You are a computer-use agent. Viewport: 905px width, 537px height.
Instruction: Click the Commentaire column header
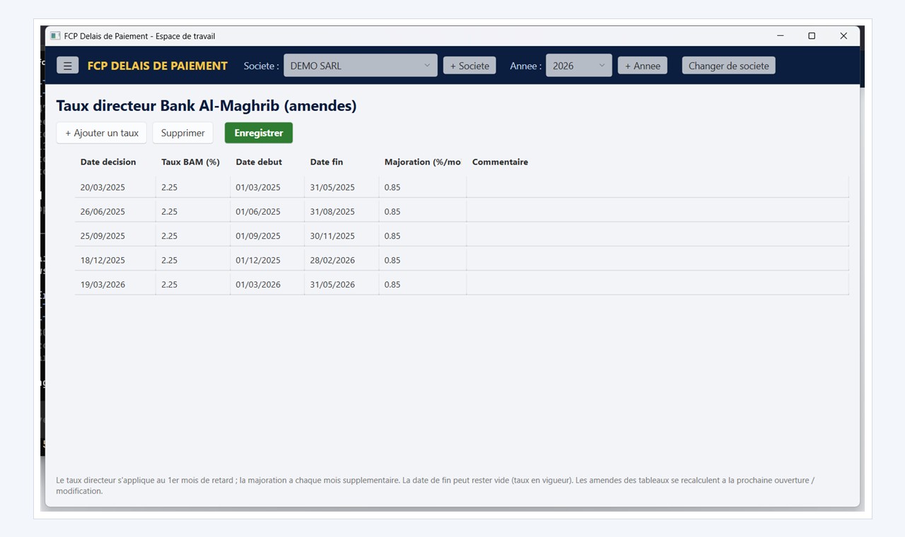click(x=500, y=162)
